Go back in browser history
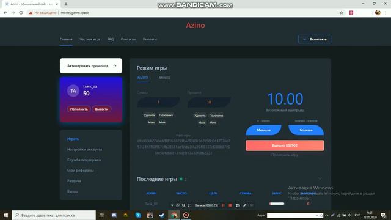 coord(5,13)
